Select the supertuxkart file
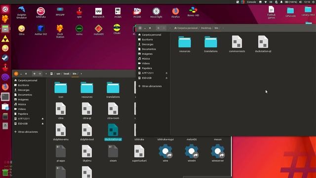 [x=139, y=154]
